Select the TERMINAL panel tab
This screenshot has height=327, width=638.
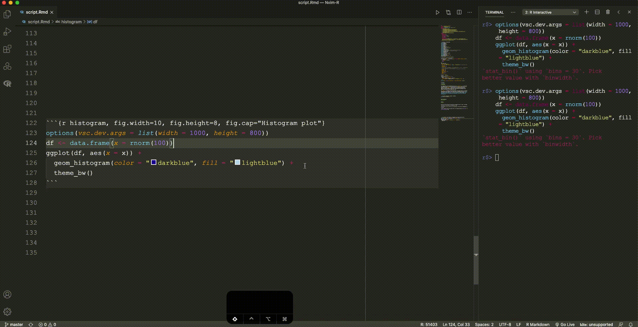494,12
